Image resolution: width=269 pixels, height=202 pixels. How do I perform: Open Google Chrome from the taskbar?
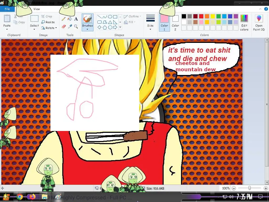pos(20,197)
